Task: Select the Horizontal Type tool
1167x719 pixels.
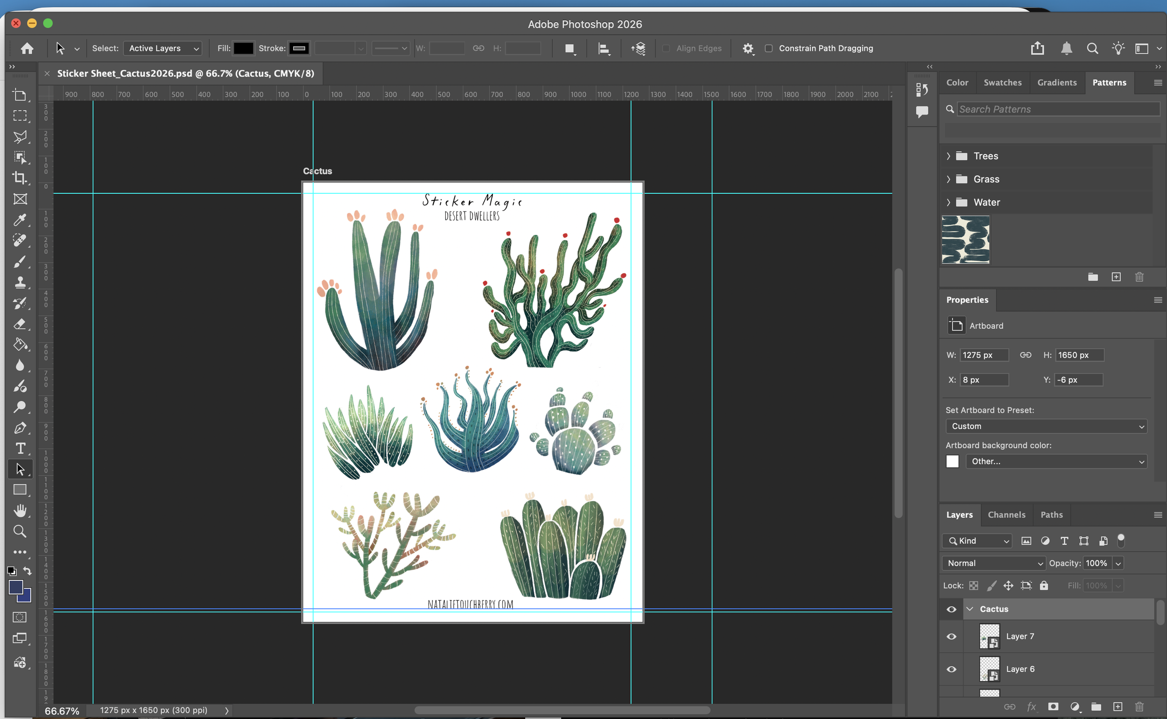Action: click(20, 448)
